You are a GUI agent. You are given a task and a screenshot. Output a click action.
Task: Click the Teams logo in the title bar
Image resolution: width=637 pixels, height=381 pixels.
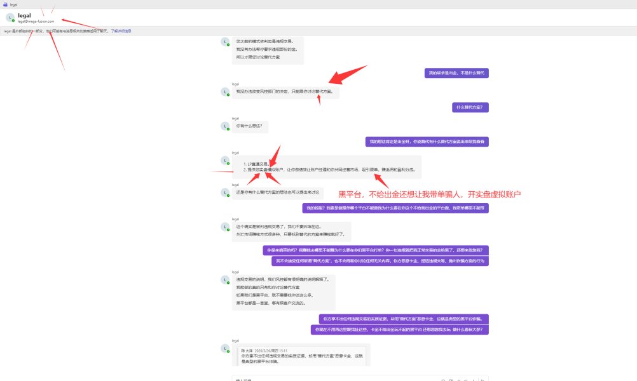coord(5,4)
